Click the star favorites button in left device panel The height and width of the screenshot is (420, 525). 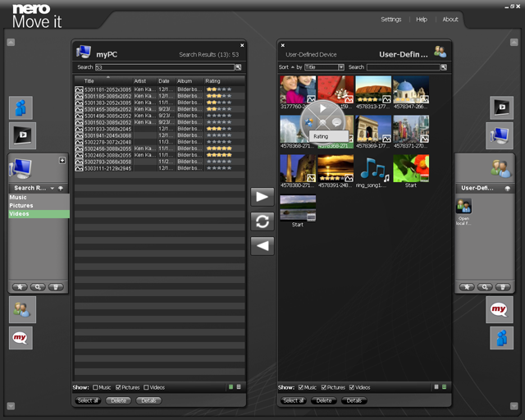20,287
